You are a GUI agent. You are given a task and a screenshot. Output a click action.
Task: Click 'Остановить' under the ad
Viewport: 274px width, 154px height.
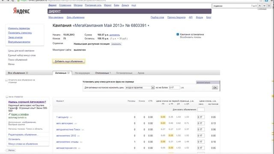(14, 139)
